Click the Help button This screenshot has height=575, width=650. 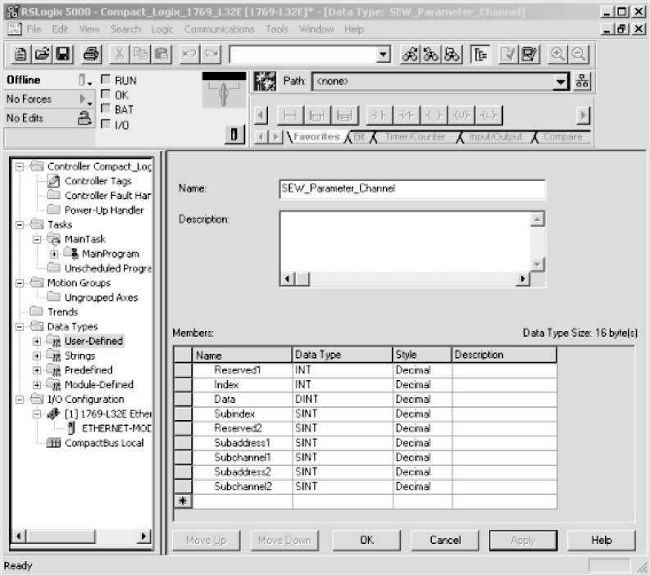601,541
